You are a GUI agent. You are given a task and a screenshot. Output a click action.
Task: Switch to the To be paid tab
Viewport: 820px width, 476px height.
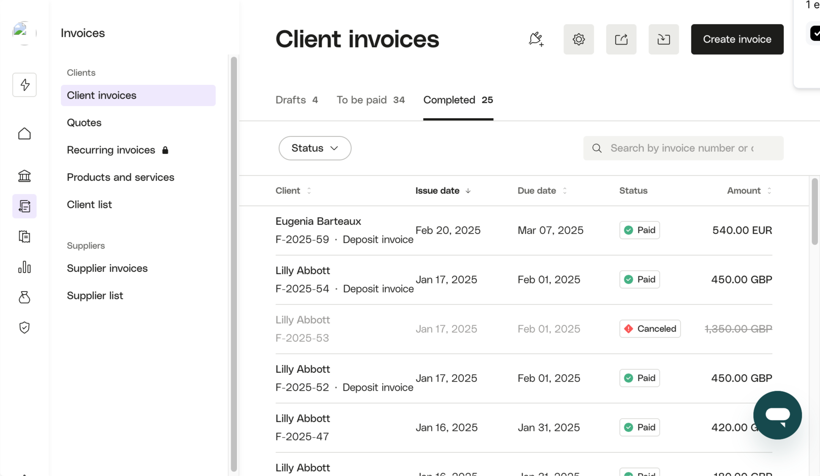[x=370, y=100]
